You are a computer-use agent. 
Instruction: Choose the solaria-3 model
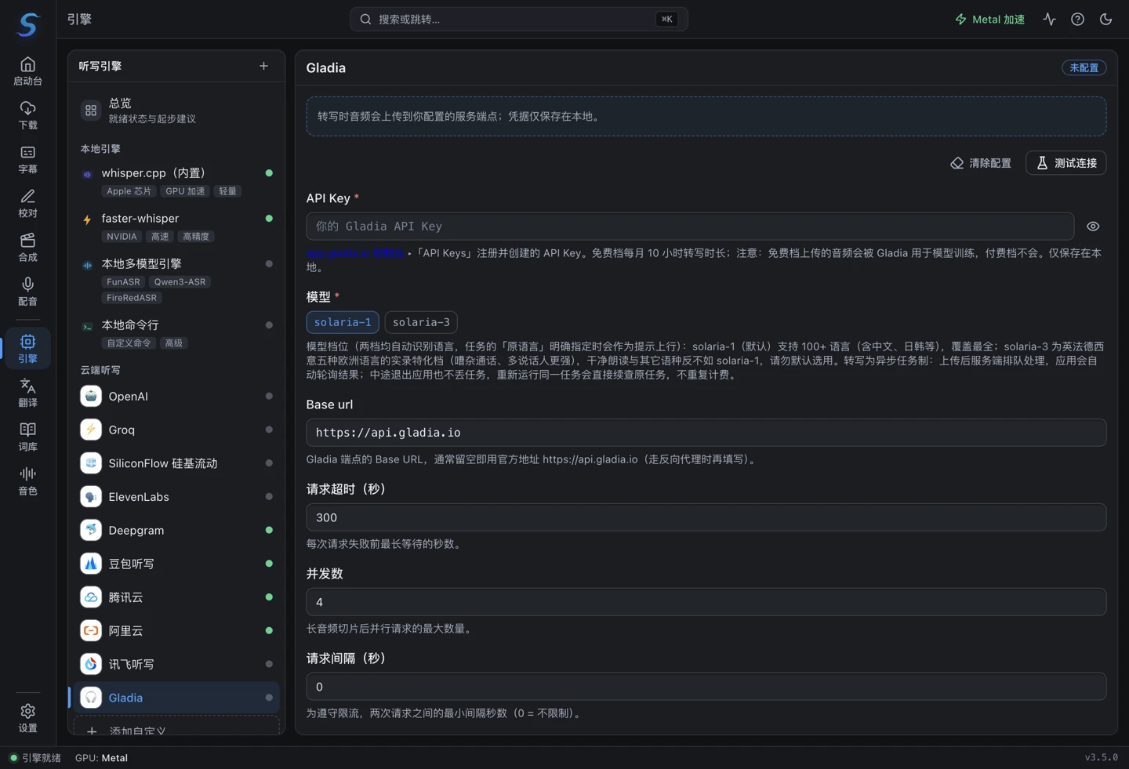pos(421,322)
